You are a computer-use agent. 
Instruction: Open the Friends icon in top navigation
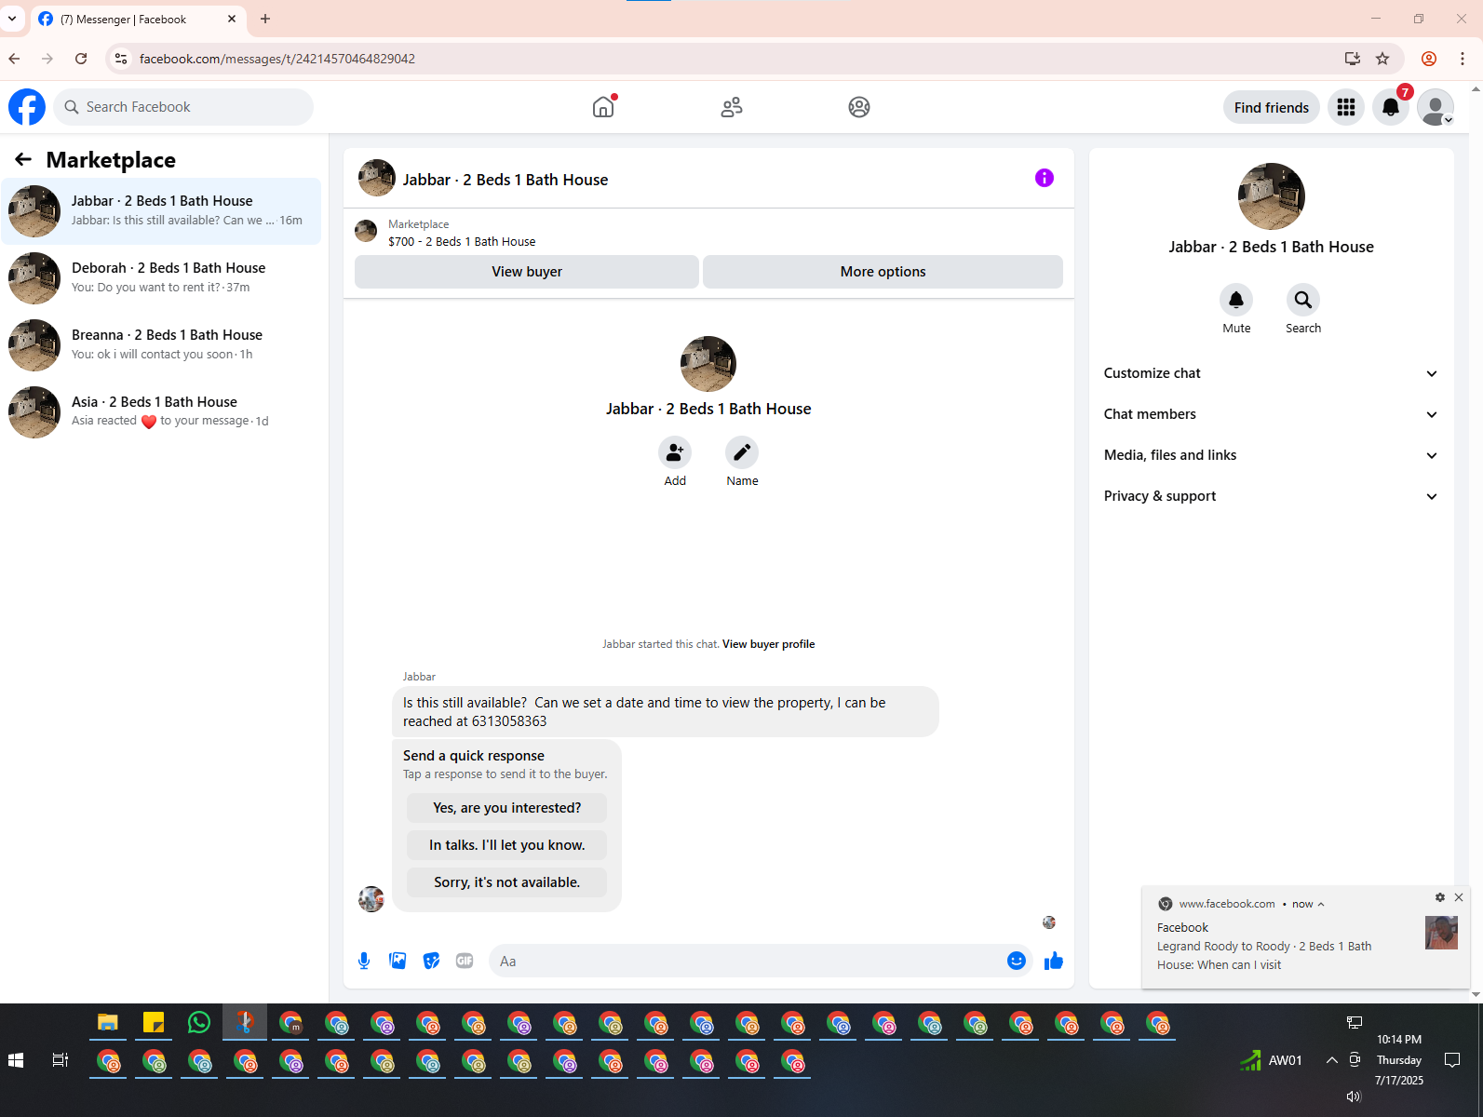coord(732,107)
